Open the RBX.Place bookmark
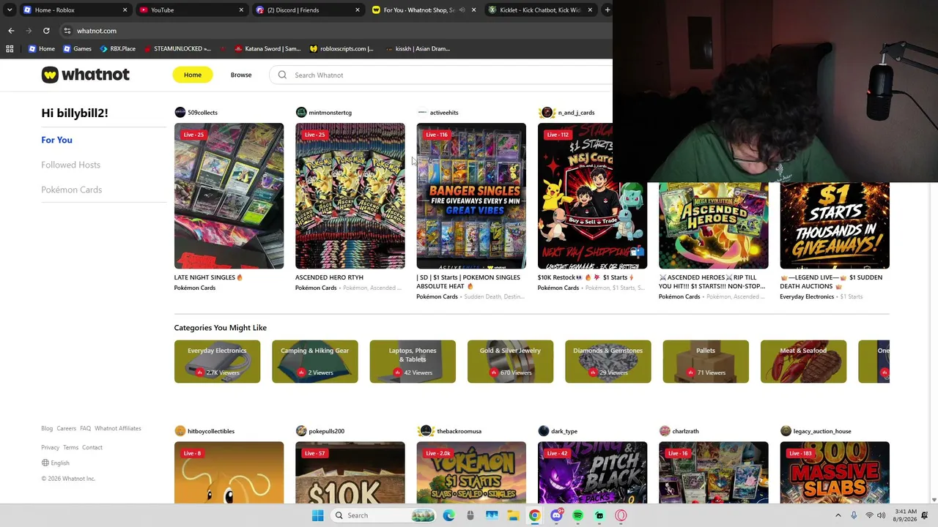The height and width of the screenshot is (527, 938). pos(117,49)
